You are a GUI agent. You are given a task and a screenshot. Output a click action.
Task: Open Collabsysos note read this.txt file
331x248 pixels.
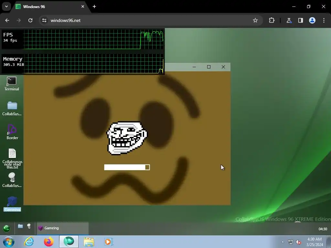click(x=12, y=159)
